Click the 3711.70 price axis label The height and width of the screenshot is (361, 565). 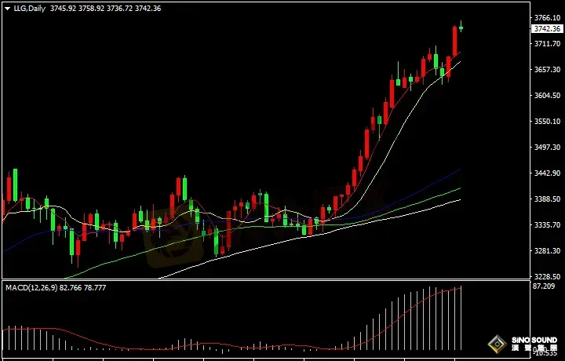click(x=548, y=44)
